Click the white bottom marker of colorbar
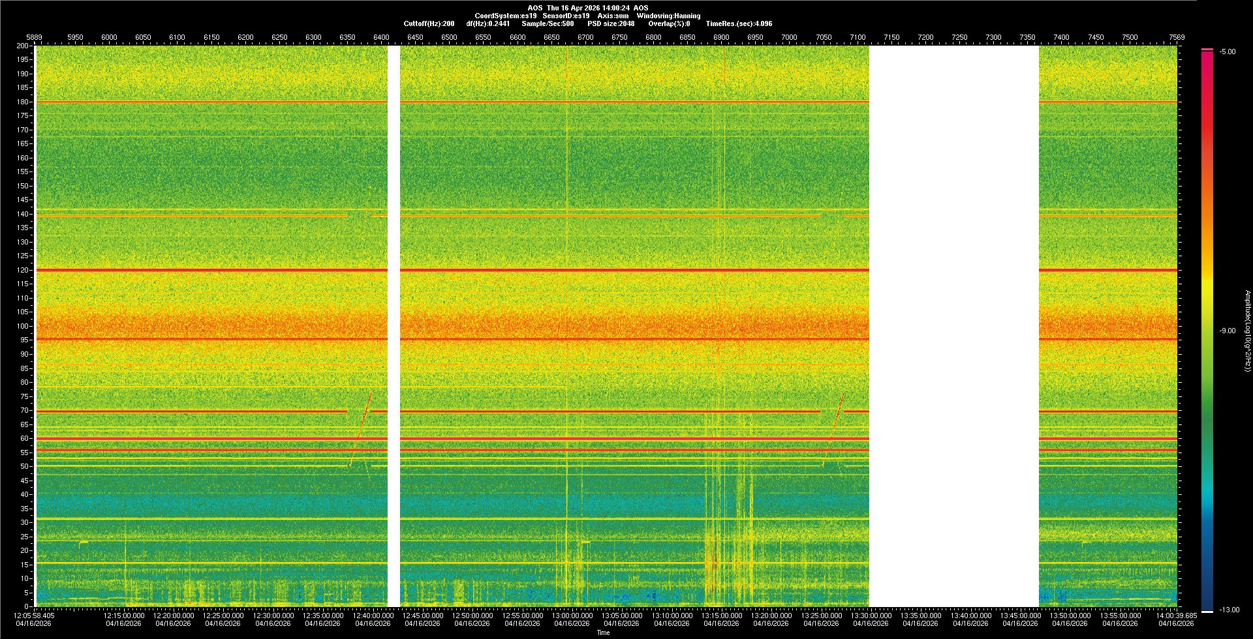Viewport: 1253px width, 639px height. pos(1207,612)
